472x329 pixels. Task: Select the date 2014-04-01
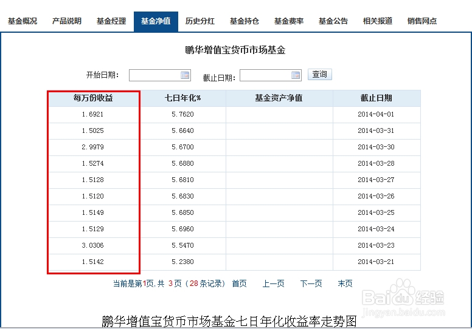376,115
